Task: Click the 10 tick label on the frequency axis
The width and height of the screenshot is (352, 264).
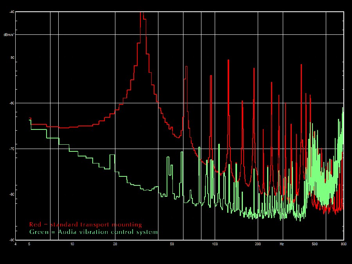Action: point(72,244)
